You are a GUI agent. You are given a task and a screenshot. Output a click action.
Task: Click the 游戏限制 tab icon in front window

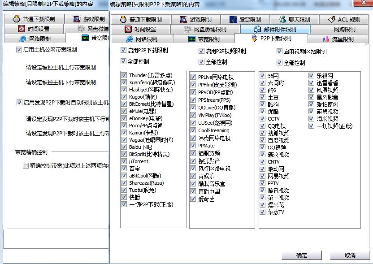click(x=183, y=19)
